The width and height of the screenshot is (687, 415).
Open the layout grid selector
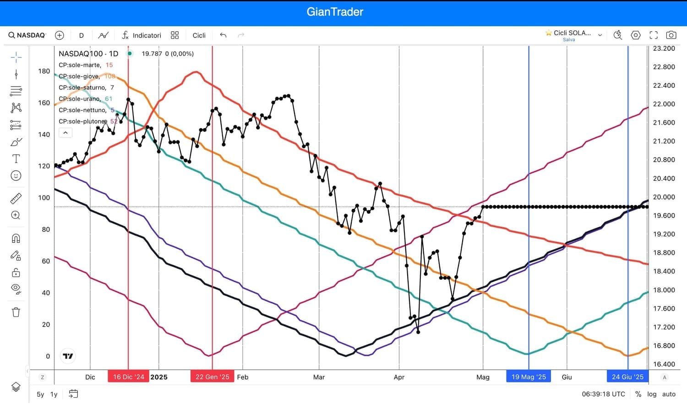[174, 35]
